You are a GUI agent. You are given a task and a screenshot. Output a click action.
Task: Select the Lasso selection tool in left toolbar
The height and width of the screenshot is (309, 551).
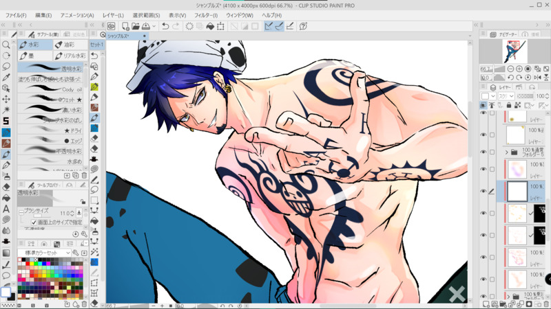pos(6,67)
